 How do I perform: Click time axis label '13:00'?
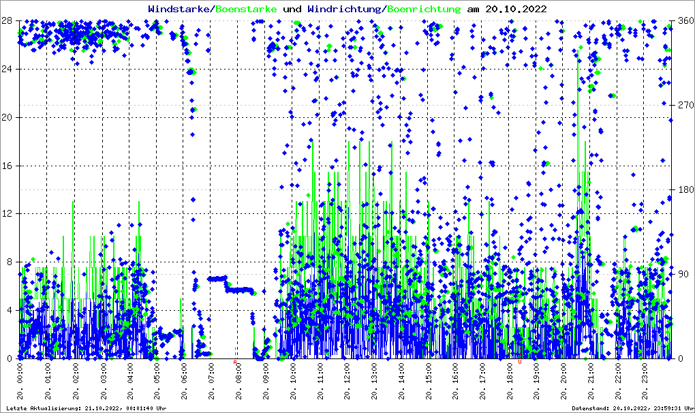[375, 374]
